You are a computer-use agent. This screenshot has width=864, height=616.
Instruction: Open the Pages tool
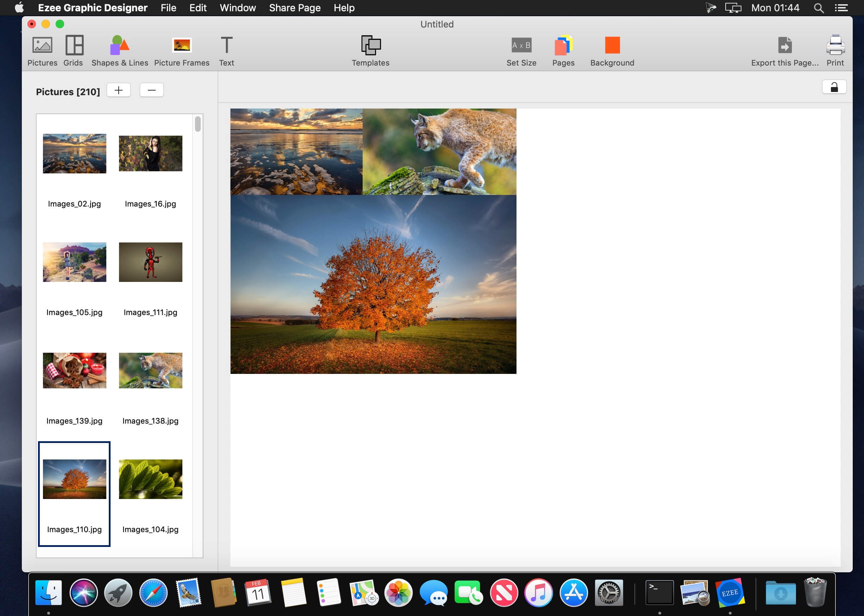[x=563, y=50]
